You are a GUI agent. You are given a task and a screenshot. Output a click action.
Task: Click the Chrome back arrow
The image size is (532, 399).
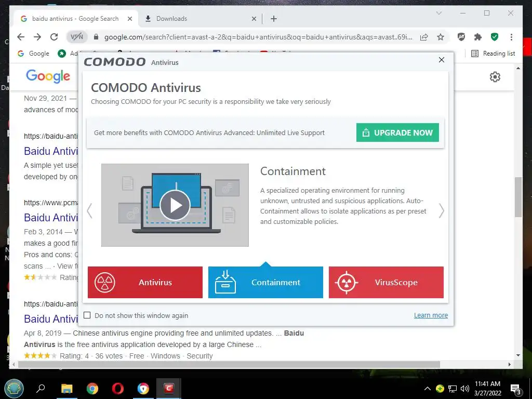pos(21,37)
